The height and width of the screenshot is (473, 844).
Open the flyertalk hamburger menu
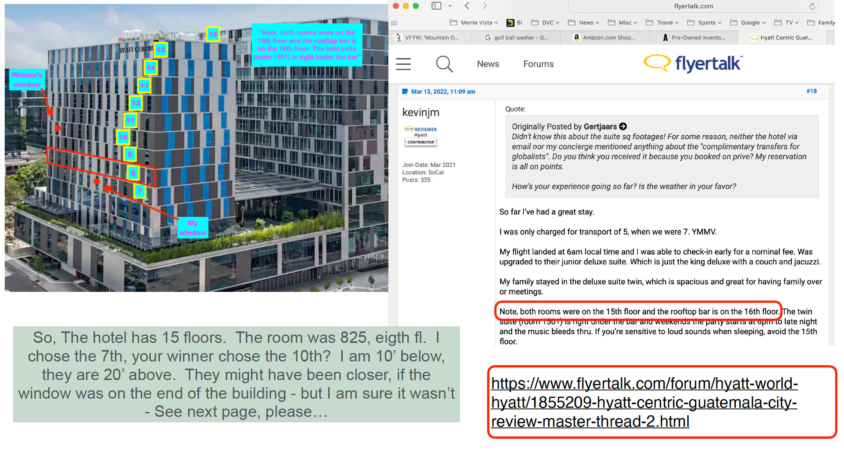pos(403,64)
